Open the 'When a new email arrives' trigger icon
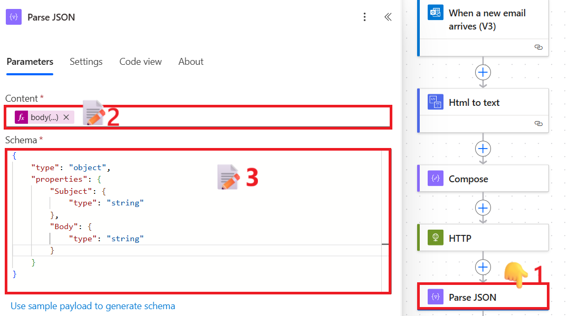 point(436,13)
